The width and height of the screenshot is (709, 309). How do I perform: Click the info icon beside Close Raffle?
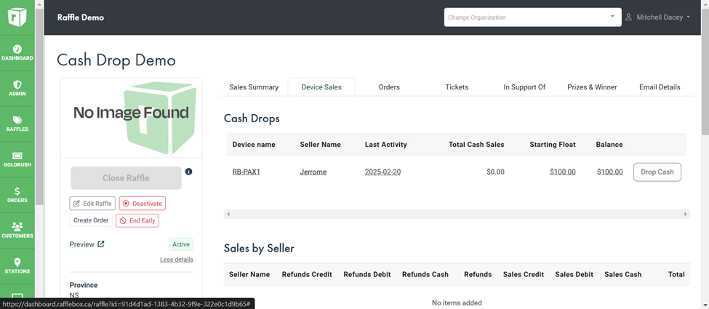(189, 172)
